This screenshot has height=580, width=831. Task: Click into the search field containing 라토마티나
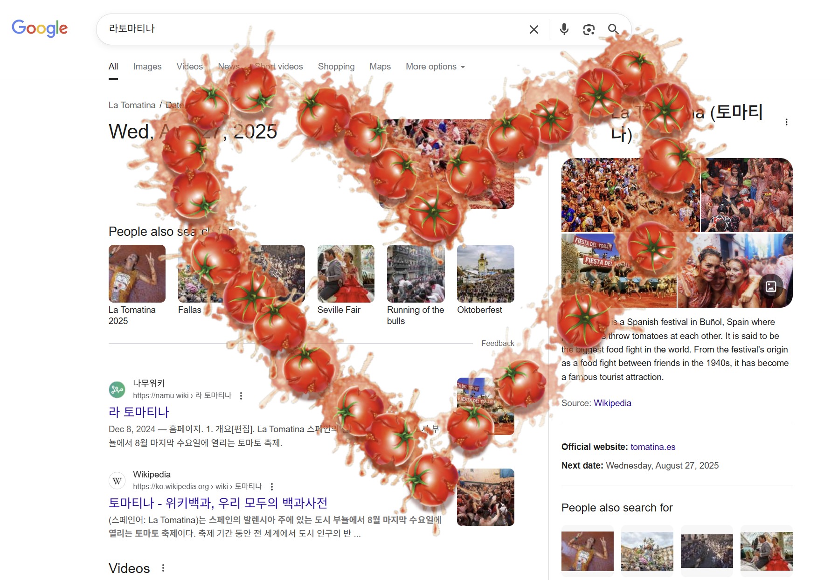312,29
